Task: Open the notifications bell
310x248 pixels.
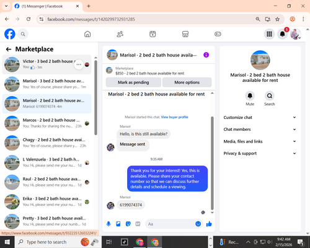Action: pyautogui.click(x=283, y=34)
